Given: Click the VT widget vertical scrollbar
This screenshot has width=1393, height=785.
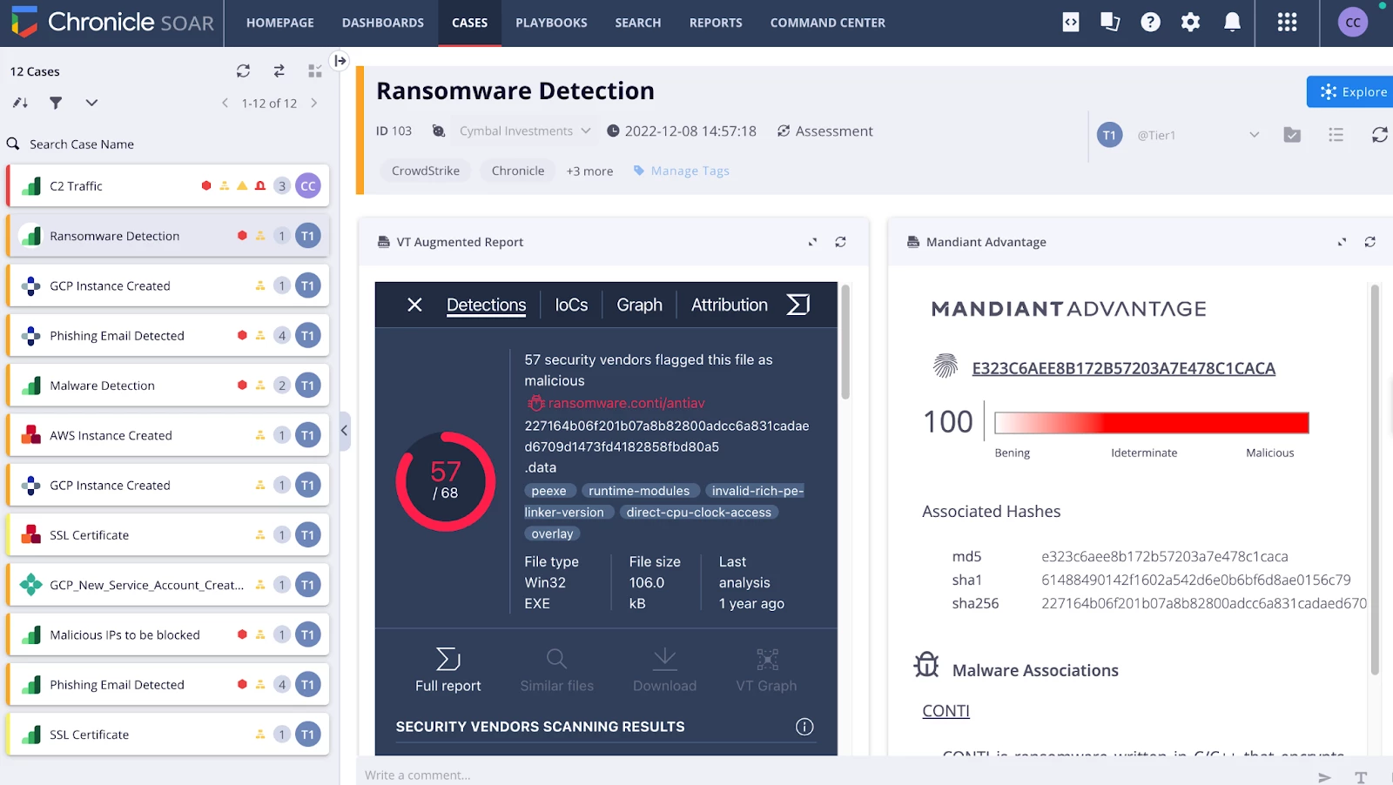Looking at the screenshot, I should click(845, 341).
